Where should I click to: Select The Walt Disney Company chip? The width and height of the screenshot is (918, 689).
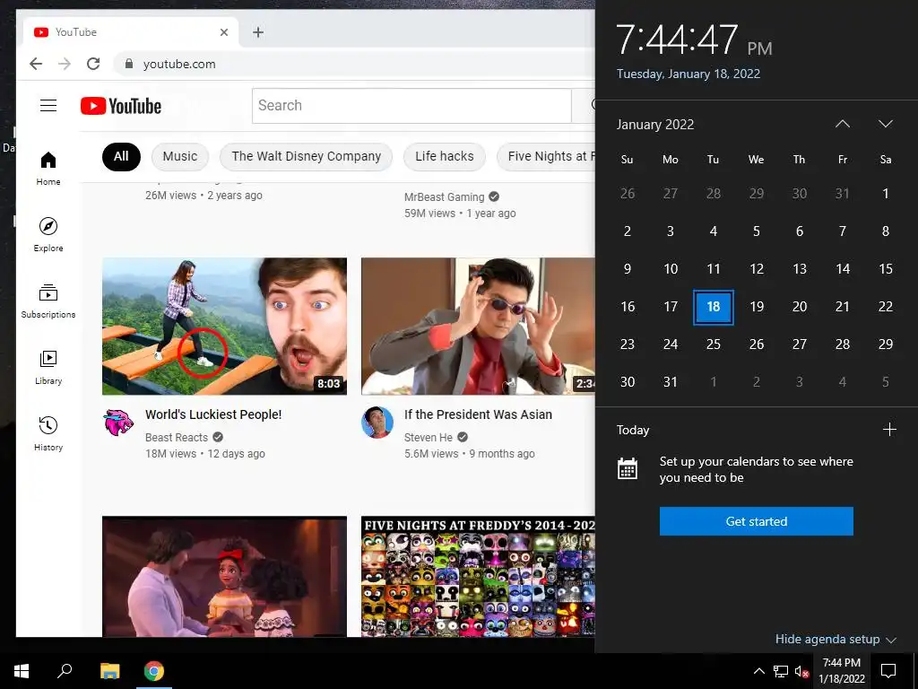click(307, 156)
